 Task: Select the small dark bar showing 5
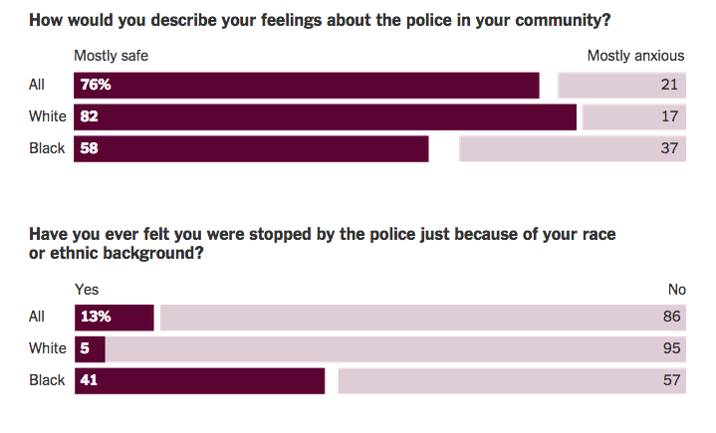coord(90,349)
